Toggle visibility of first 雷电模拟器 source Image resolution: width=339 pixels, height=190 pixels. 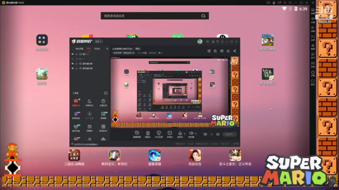coord(72,64)
